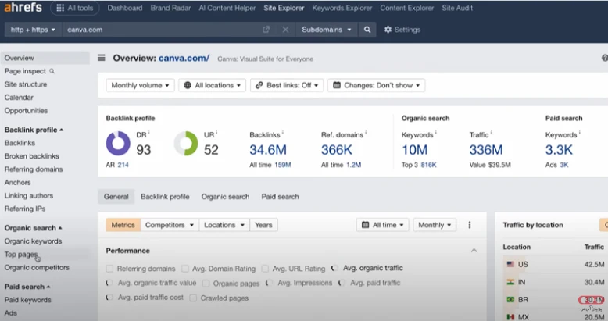The image size is (608, 321).
Task: Go to Top pages in sidebar
Action: click(x=20, y=255)
